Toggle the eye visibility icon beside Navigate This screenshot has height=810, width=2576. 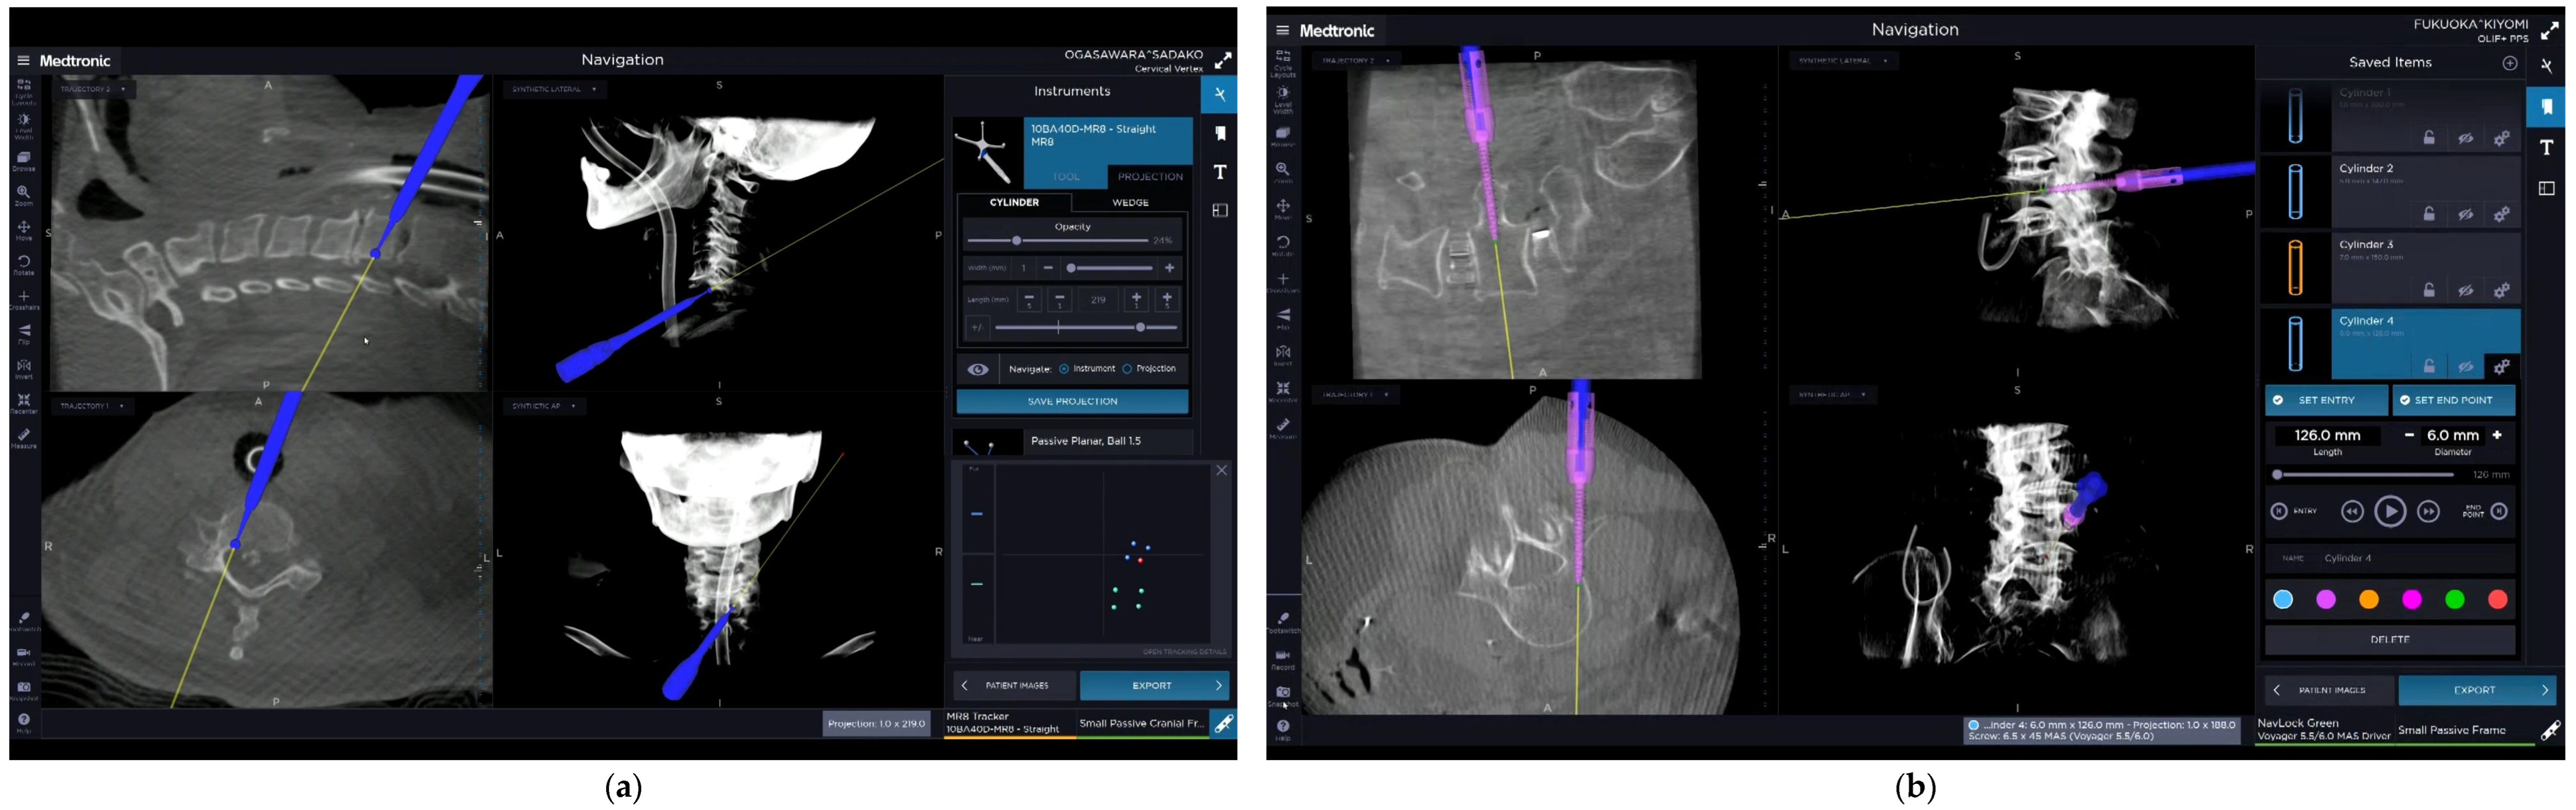[978, 370]
